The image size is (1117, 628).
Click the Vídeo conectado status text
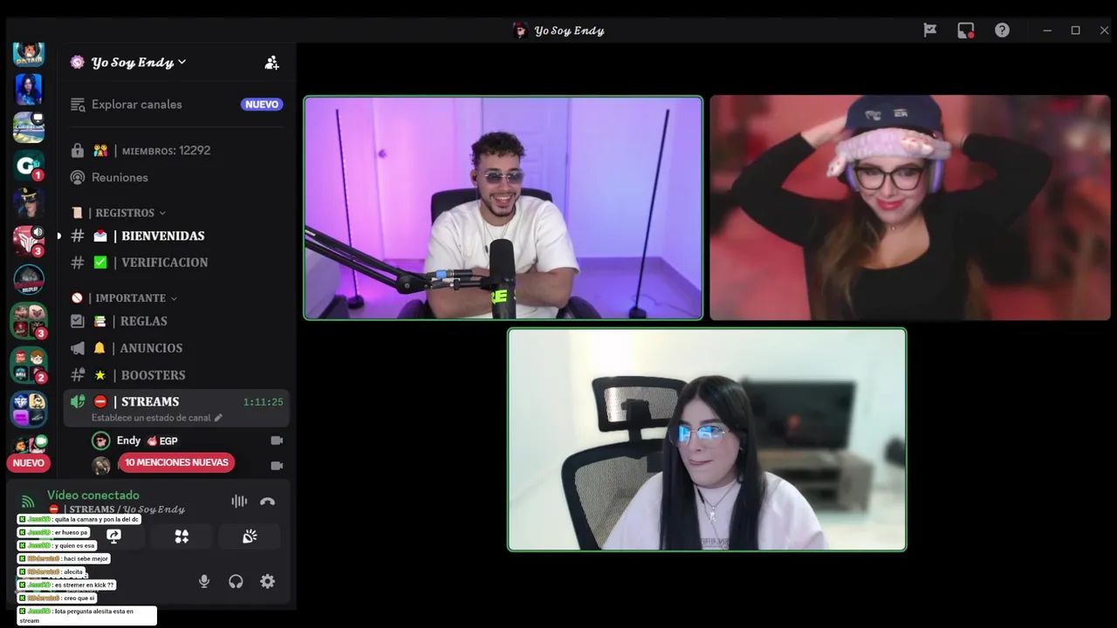pos(93,495)
